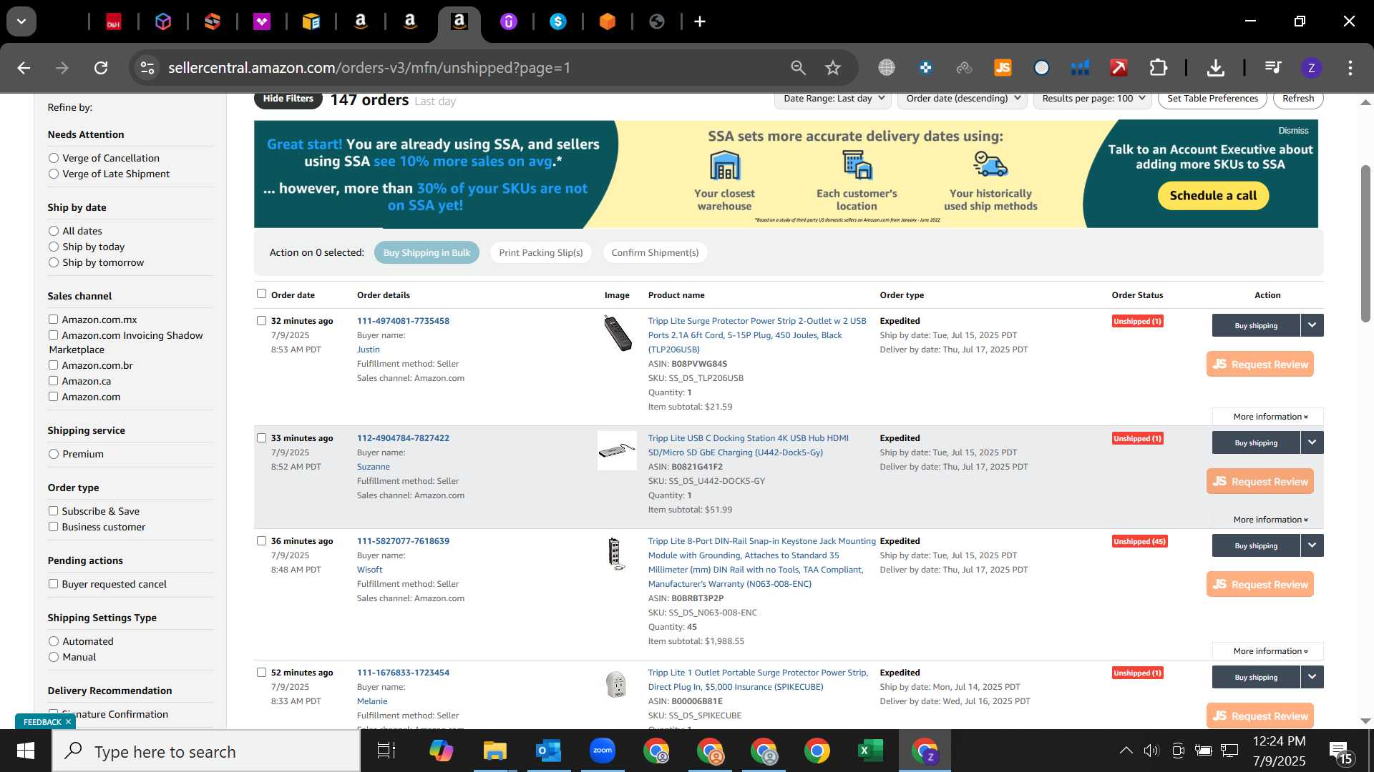Select the Verge of Late Shipment filter
Viewport: 1374px width, 772px height.
[x=54, y=174]
